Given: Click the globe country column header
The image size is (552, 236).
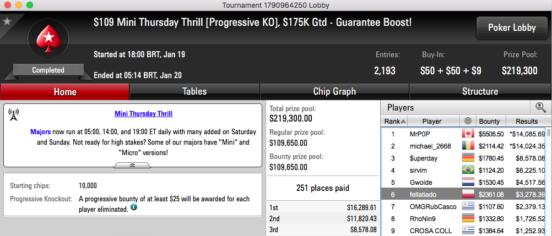Looking at the screenshot, I should (468, 122).
